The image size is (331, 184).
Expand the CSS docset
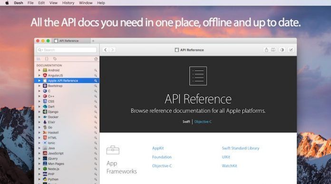point(39,102)
